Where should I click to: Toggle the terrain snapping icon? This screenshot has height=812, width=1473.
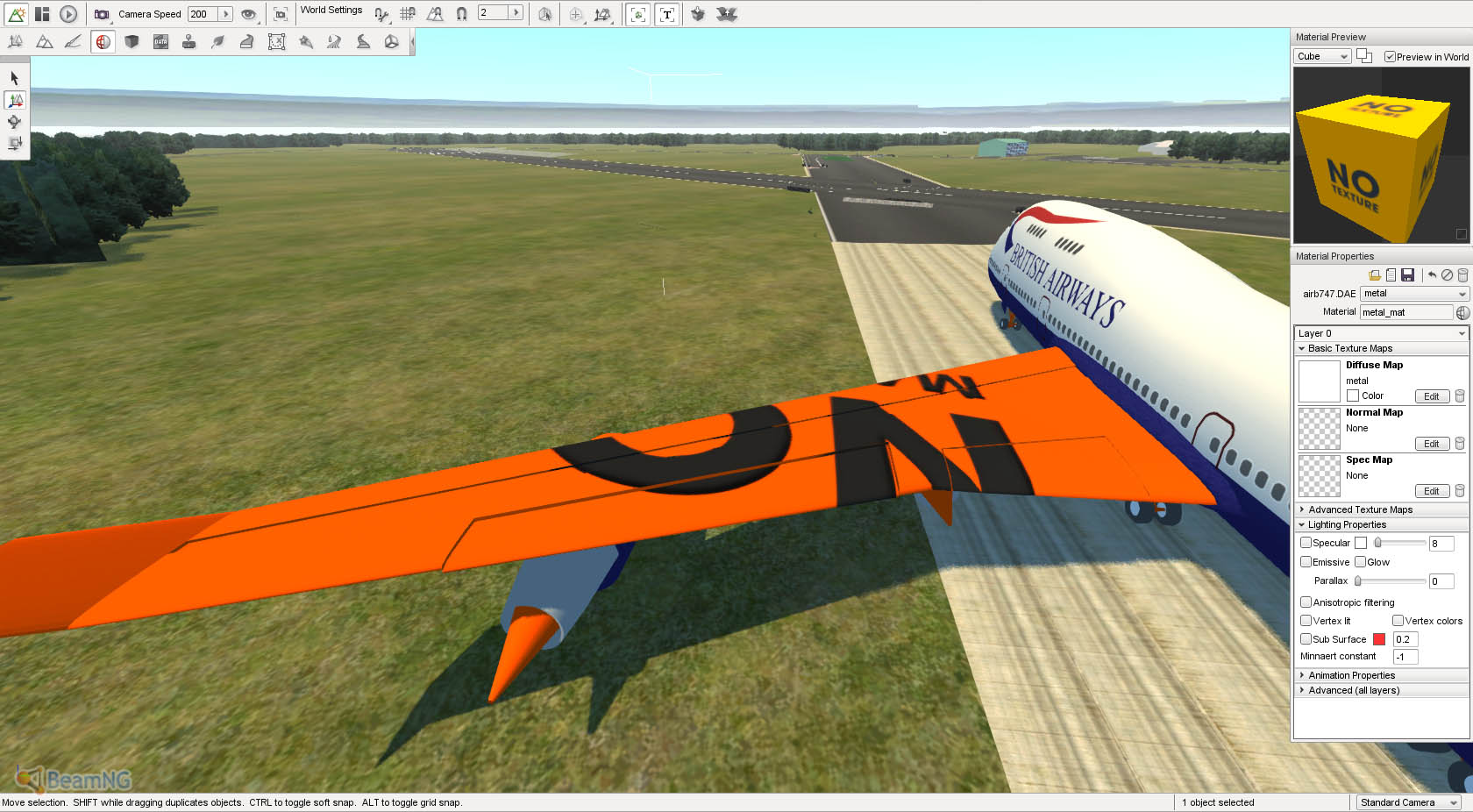pos(435,14)
